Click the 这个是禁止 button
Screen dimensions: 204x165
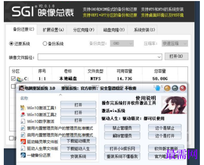(x=165, y=128)
